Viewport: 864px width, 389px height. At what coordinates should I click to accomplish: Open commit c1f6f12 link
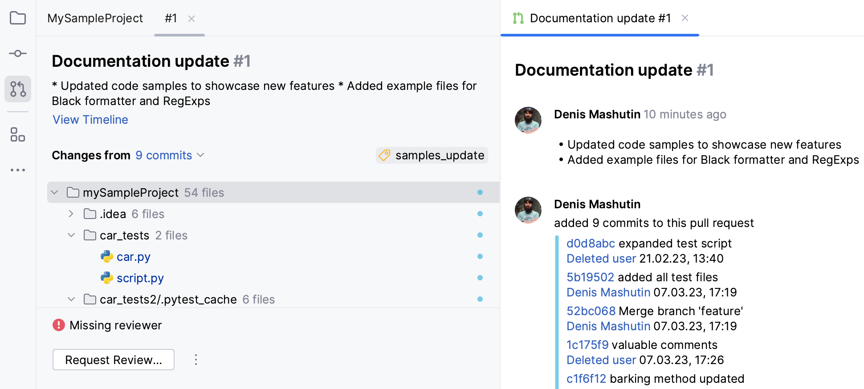[x=586, y=379]
